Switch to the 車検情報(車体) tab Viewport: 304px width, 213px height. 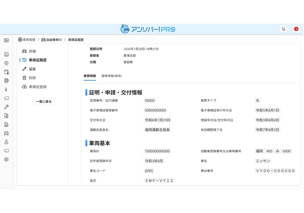(x=112, y=76)
